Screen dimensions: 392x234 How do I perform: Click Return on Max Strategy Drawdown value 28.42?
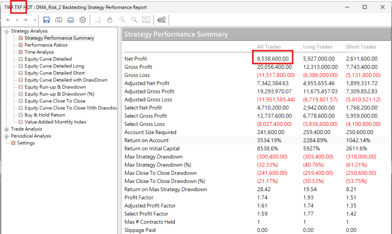pyautogui.click(x=264, y=189)
